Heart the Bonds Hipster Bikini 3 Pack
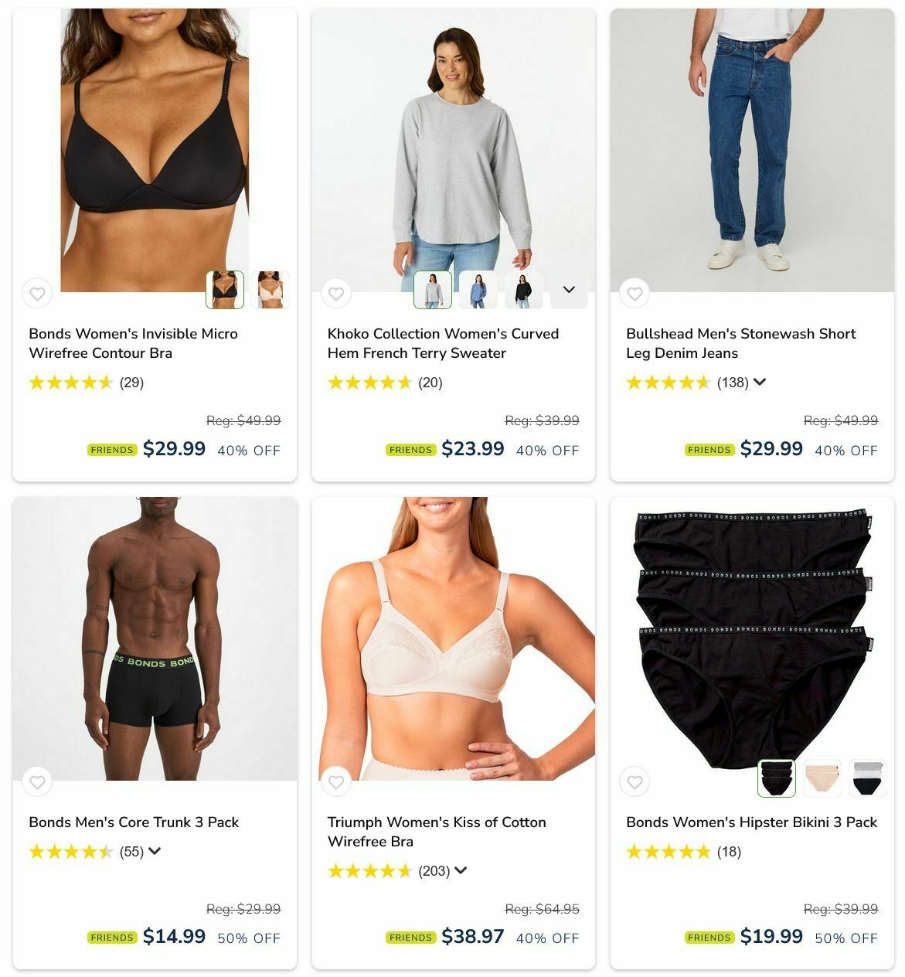 [635, 782]
